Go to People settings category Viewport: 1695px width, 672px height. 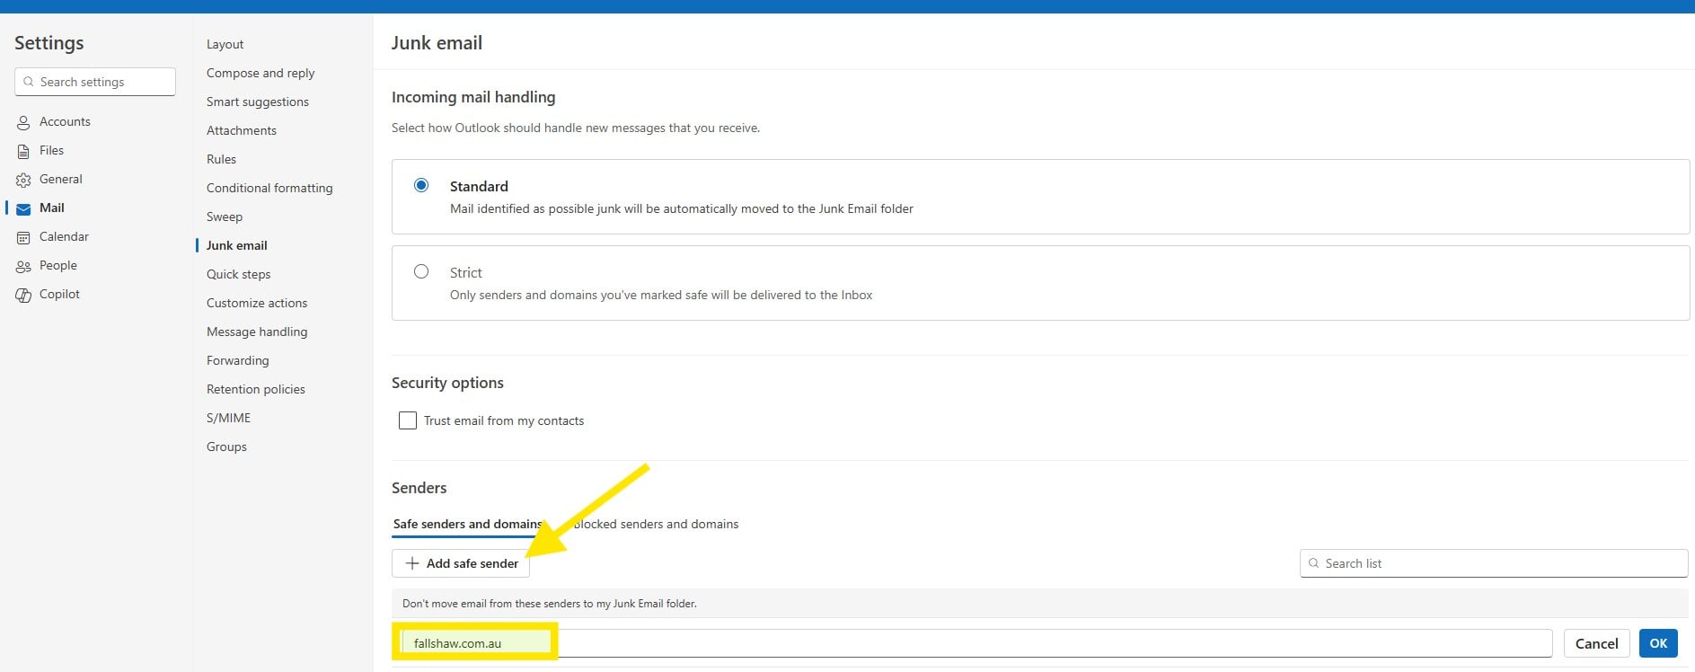[57, 265]
